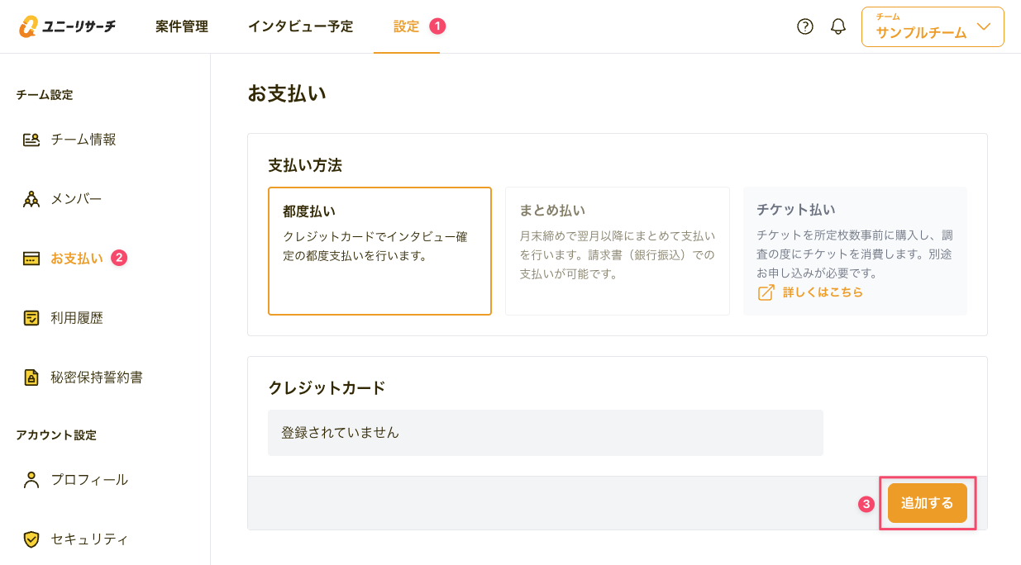Click the ユニーリサーチ logo

click(67, 26)
